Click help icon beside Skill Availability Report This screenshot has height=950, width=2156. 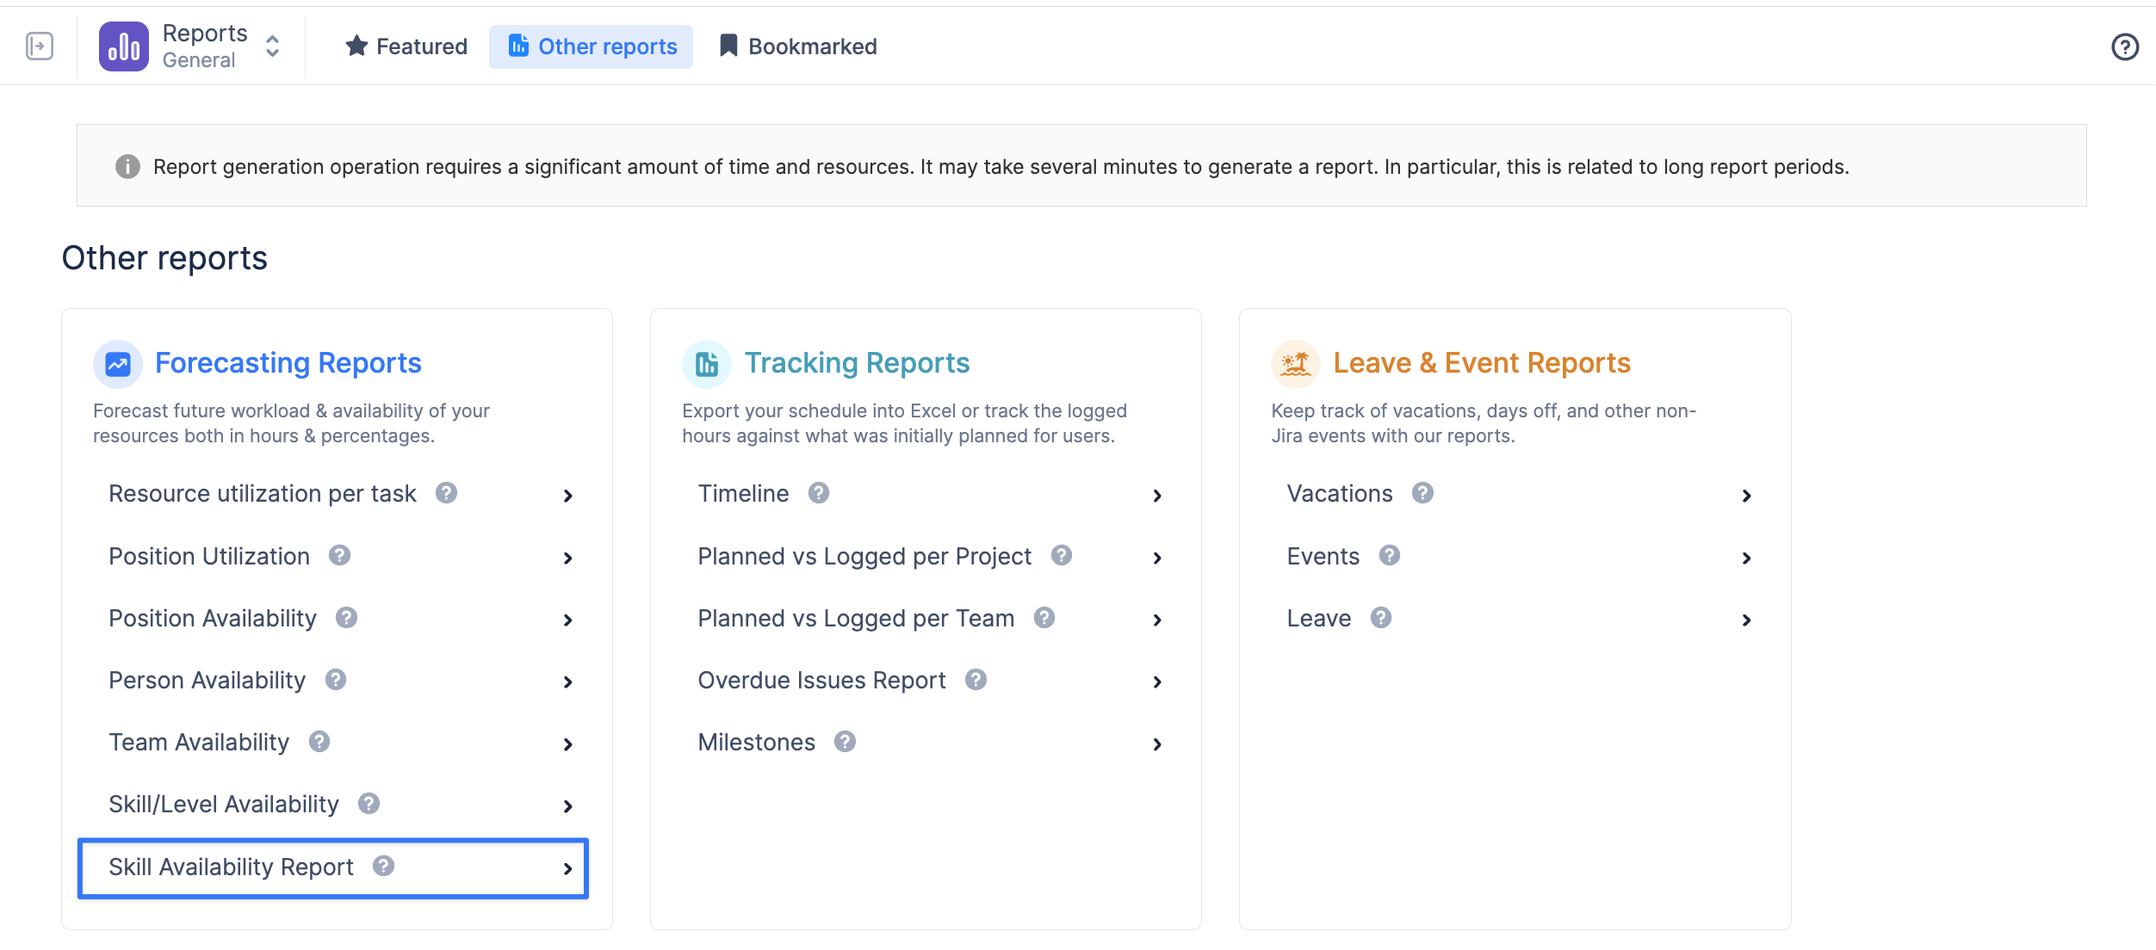click(x=383, y=866)
